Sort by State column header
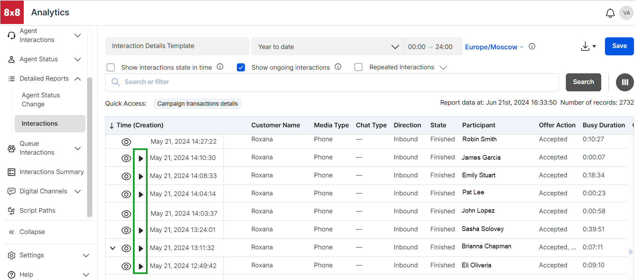 coord(438,125)
